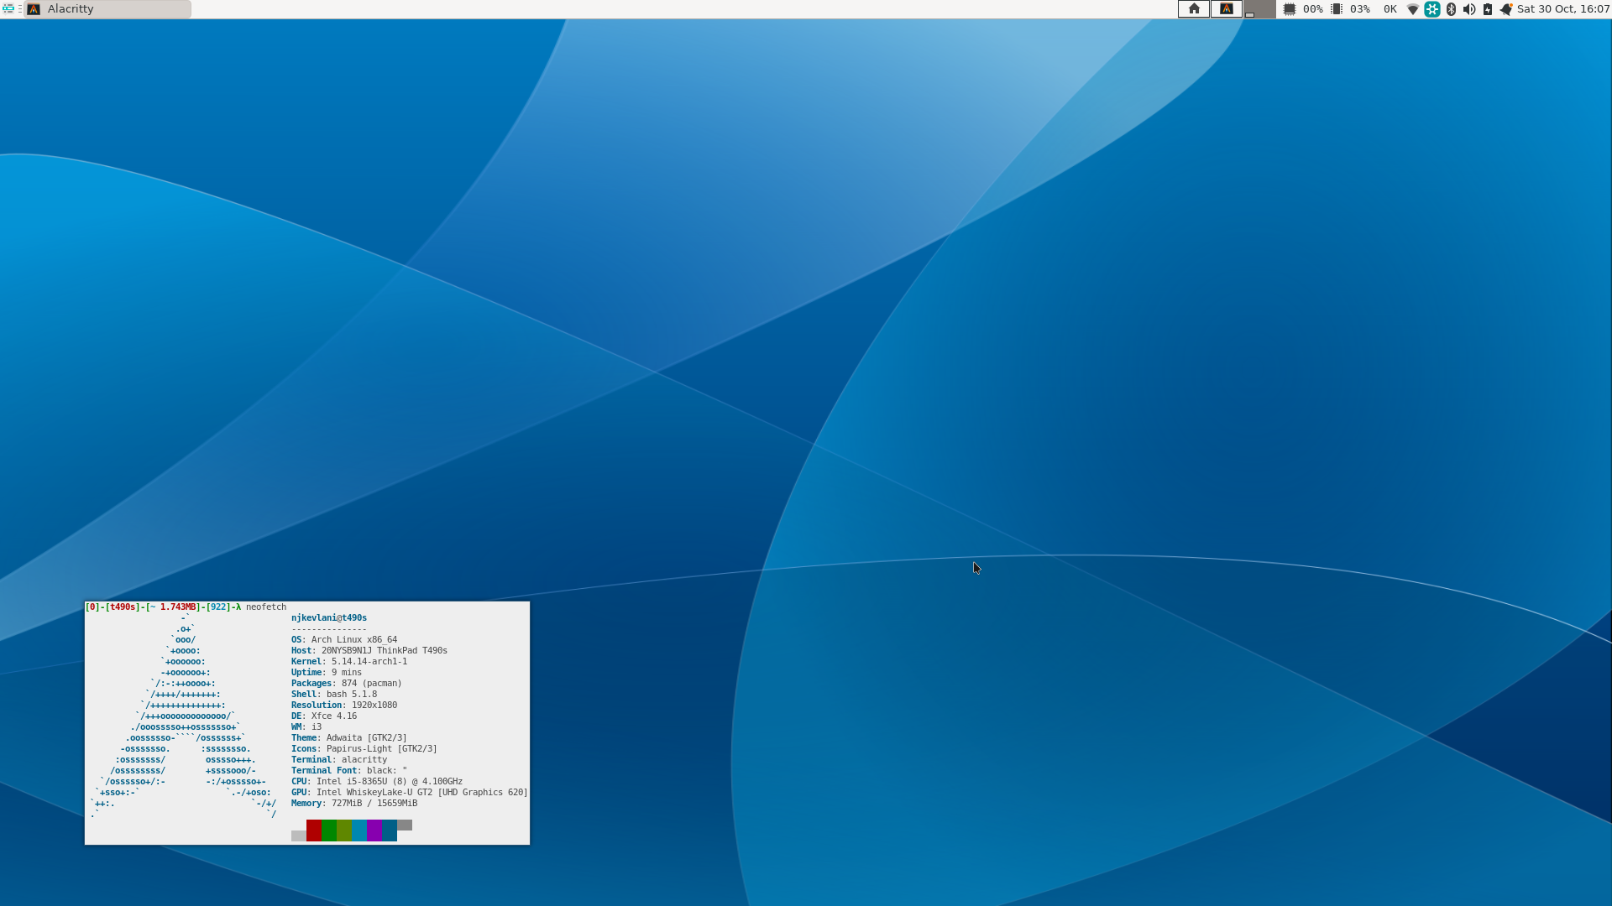Click the Theme: Adwaita [GTK2/3] line
Viewport: 1612px width, 906px height.
click(349, 738)
